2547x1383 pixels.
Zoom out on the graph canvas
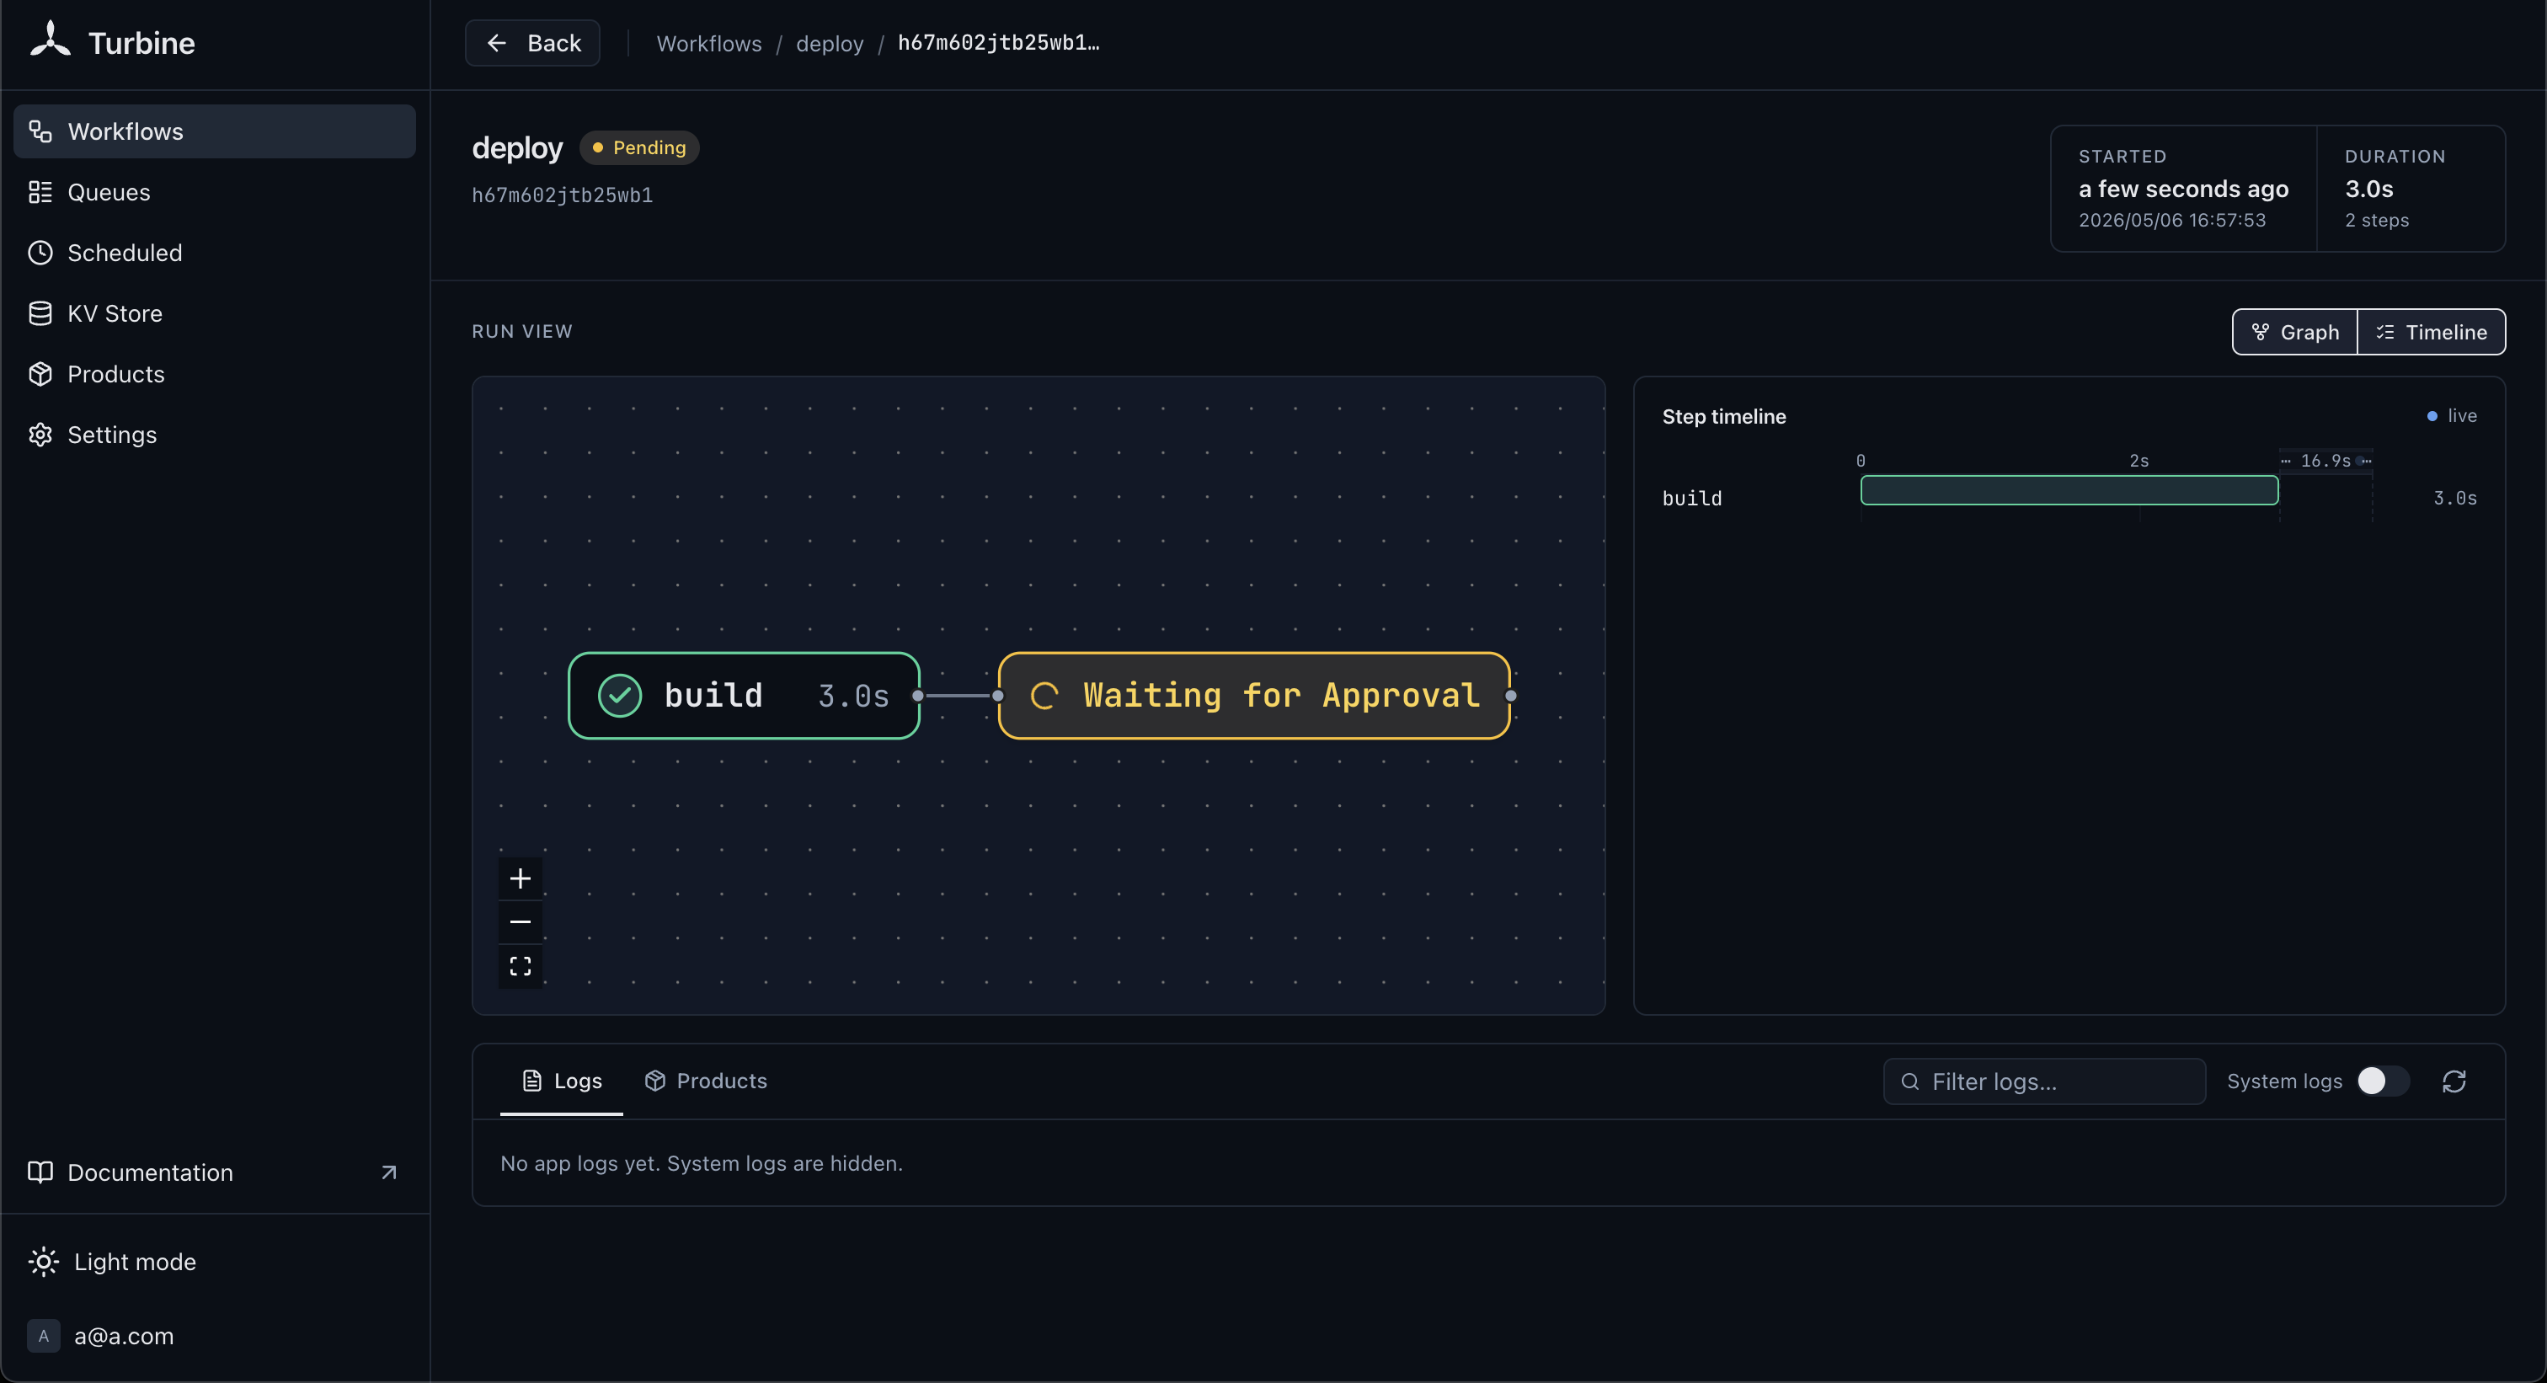520,922
